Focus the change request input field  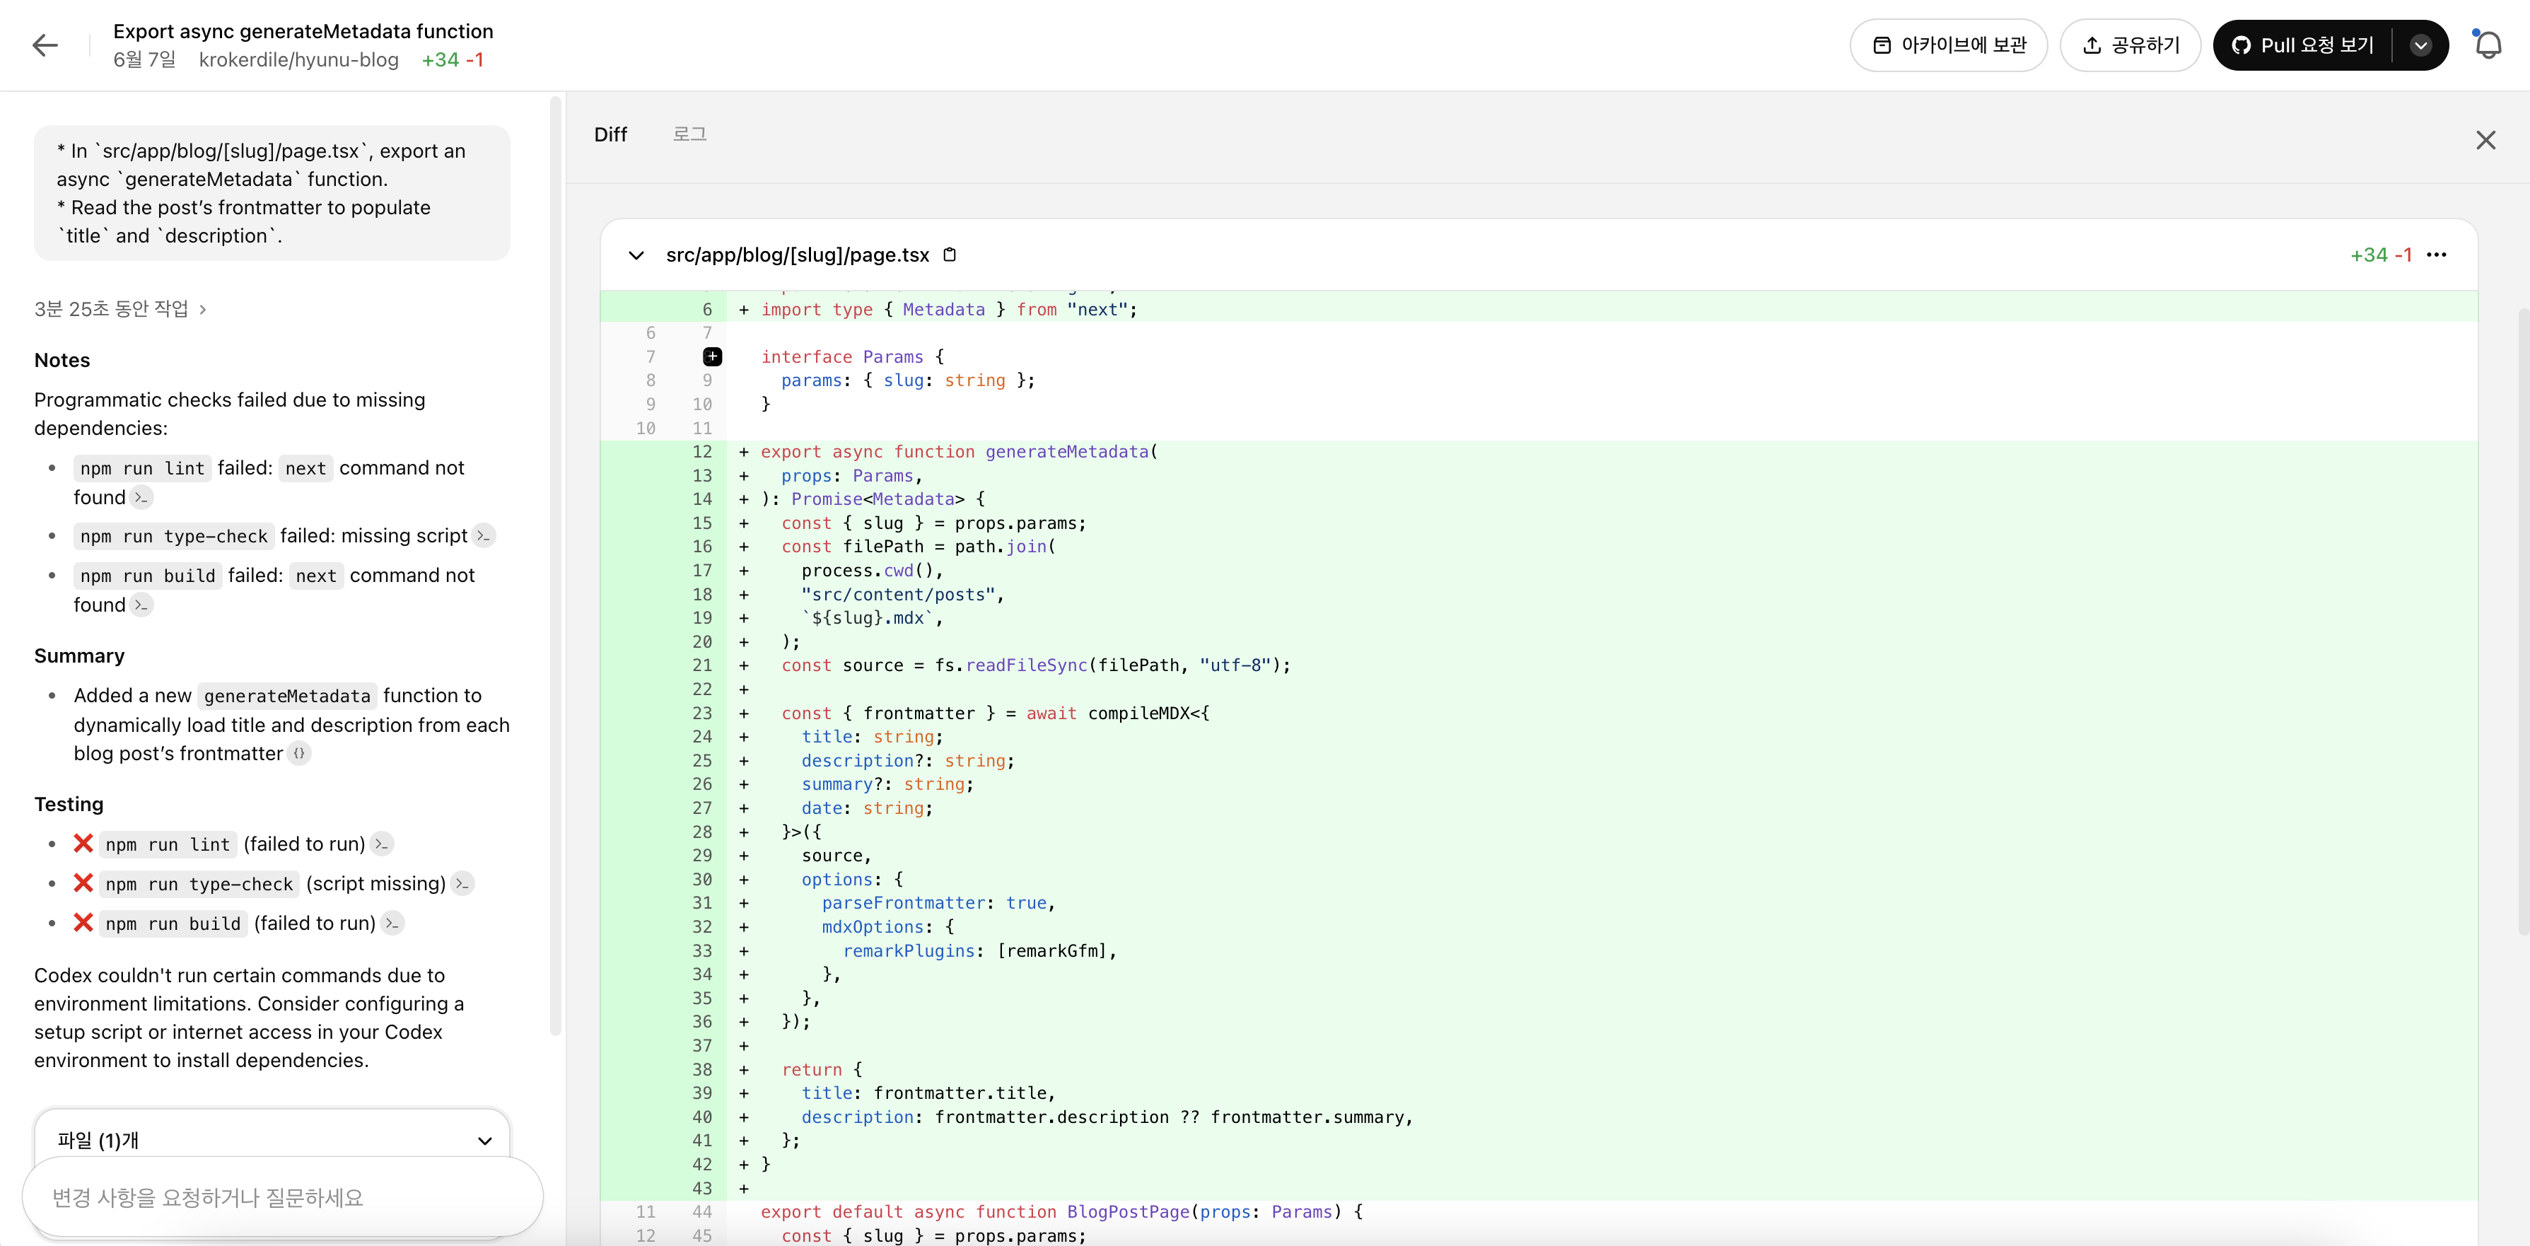tap(283, 1198)
